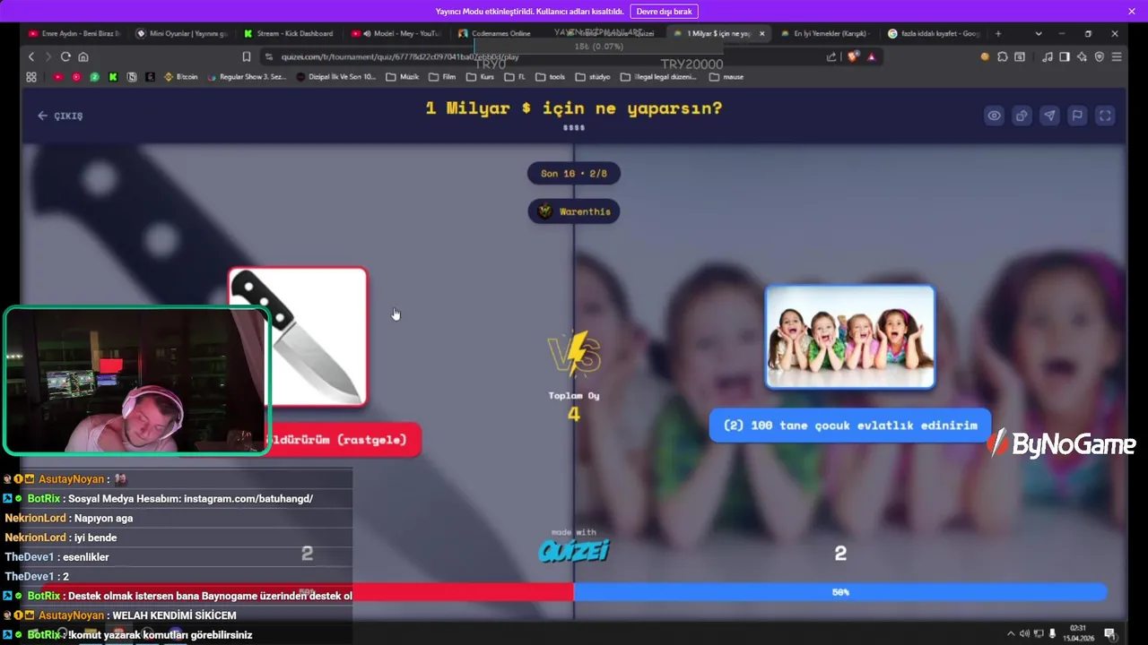
Task: Show hidden tray icons with taskbar chevron
Action: (1011, 633)
